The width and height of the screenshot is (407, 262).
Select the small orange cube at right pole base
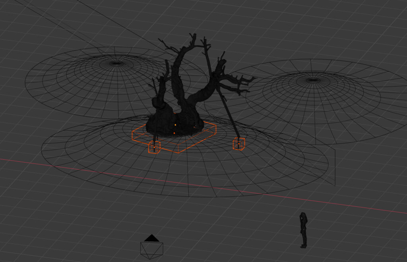click(x=239, y=144)
